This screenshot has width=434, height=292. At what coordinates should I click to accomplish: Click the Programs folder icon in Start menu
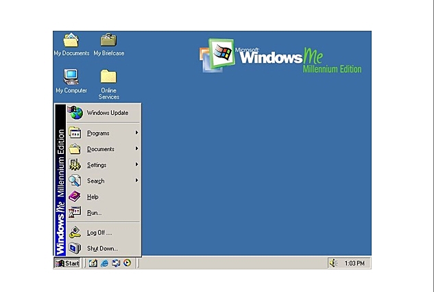75,133
